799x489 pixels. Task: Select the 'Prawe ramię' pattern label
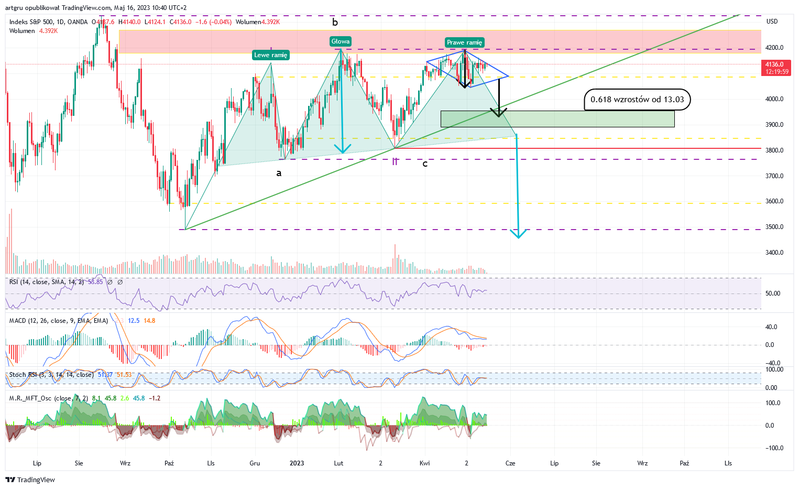coord(465,42)
